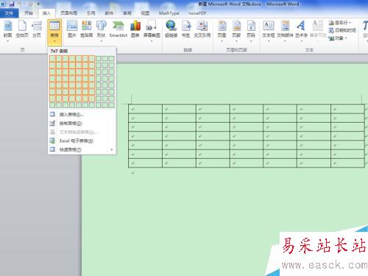Screen dimensions: 368x276
Task: Open the Quick Parts (文档部件) menu
Action: [285, 31]
